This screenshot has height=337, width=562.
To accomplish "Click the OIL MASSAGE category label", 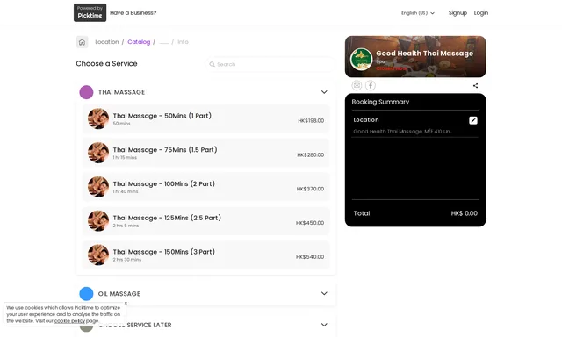I will [119, 294].
